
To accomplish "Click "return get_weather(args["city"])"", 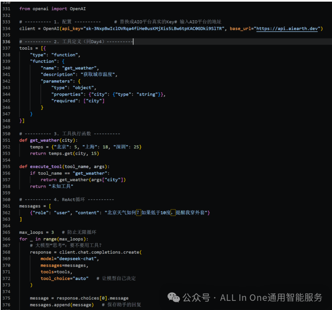I will (x=83, y=180).
